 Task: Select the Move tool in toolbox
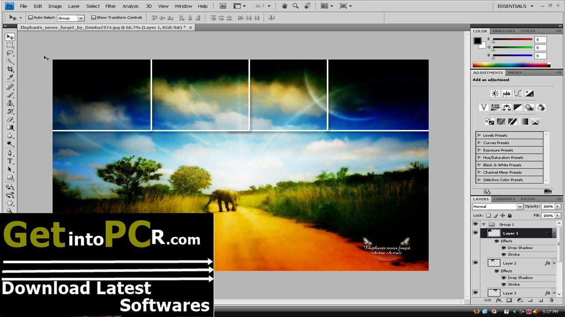click(10, 37)
